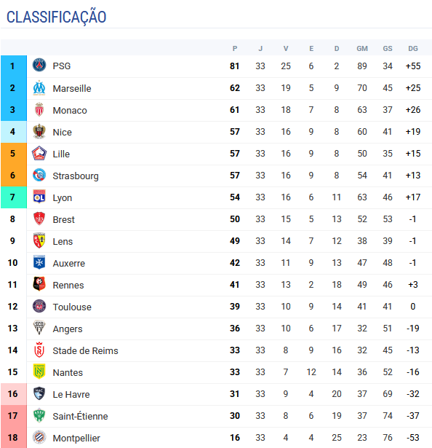Open the Stade de Reims team link

click(85, 350)
